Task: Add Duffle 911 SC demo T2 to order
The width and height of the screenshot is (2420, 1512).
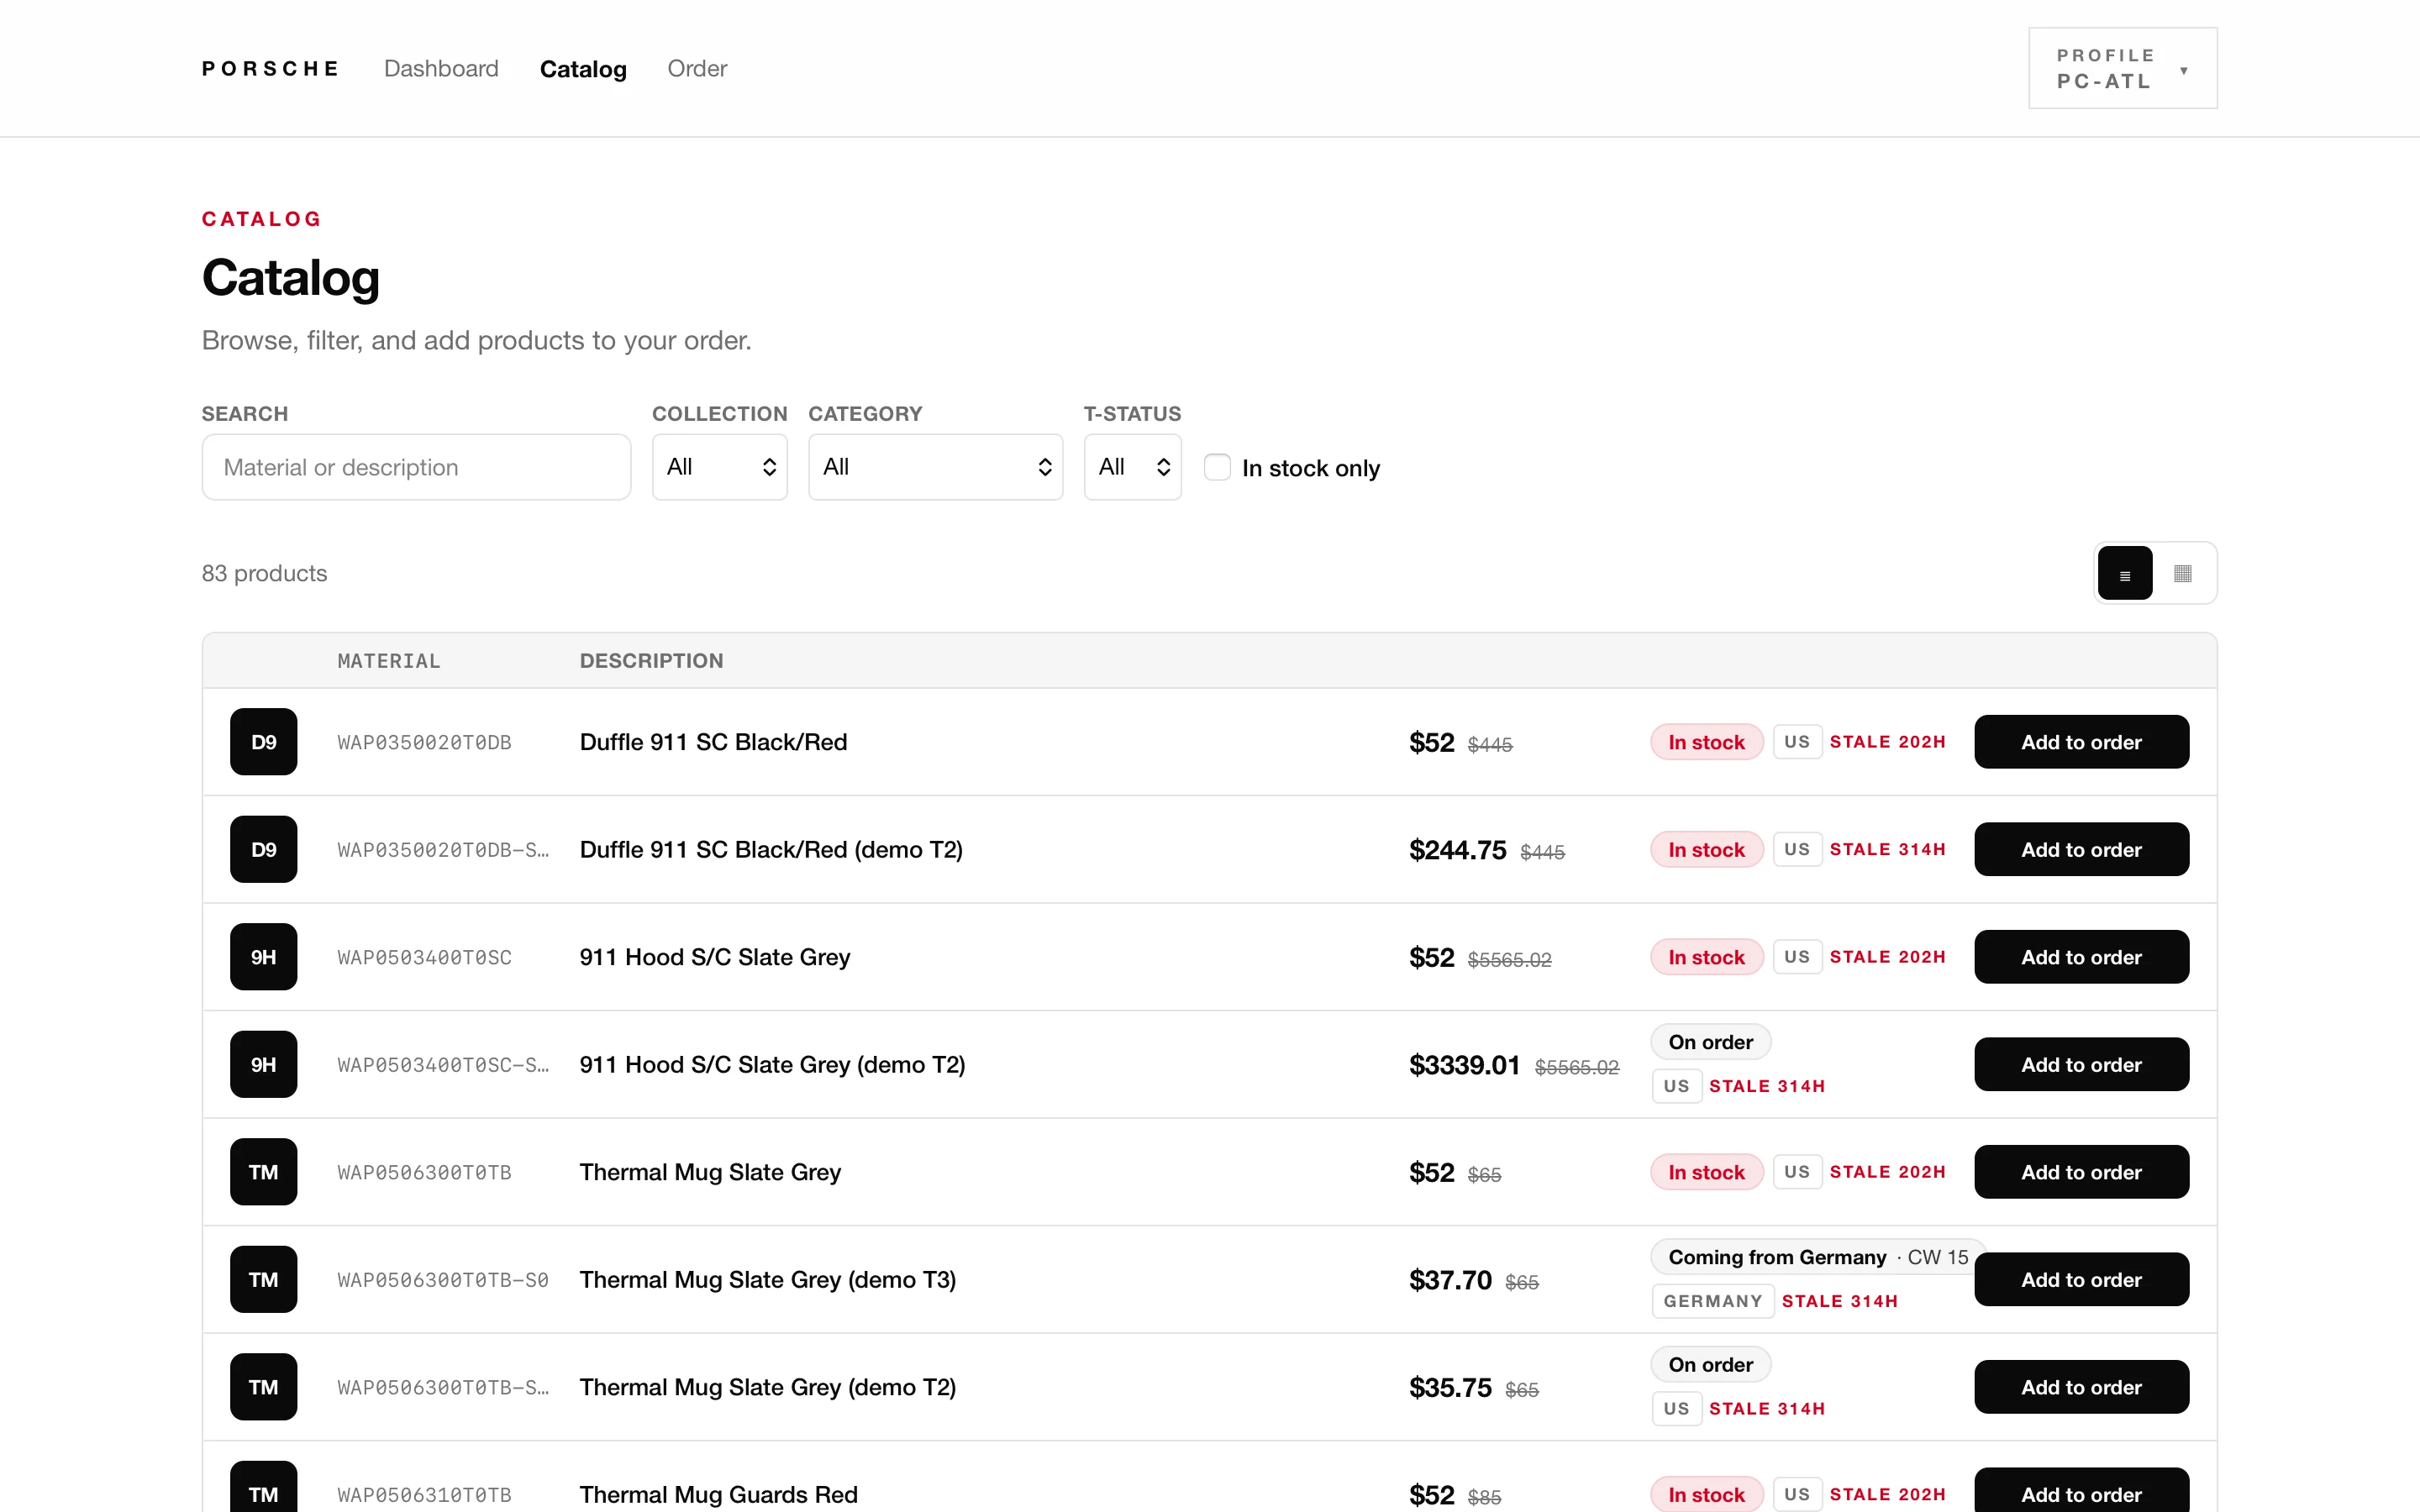Action: click(2081, 849)
